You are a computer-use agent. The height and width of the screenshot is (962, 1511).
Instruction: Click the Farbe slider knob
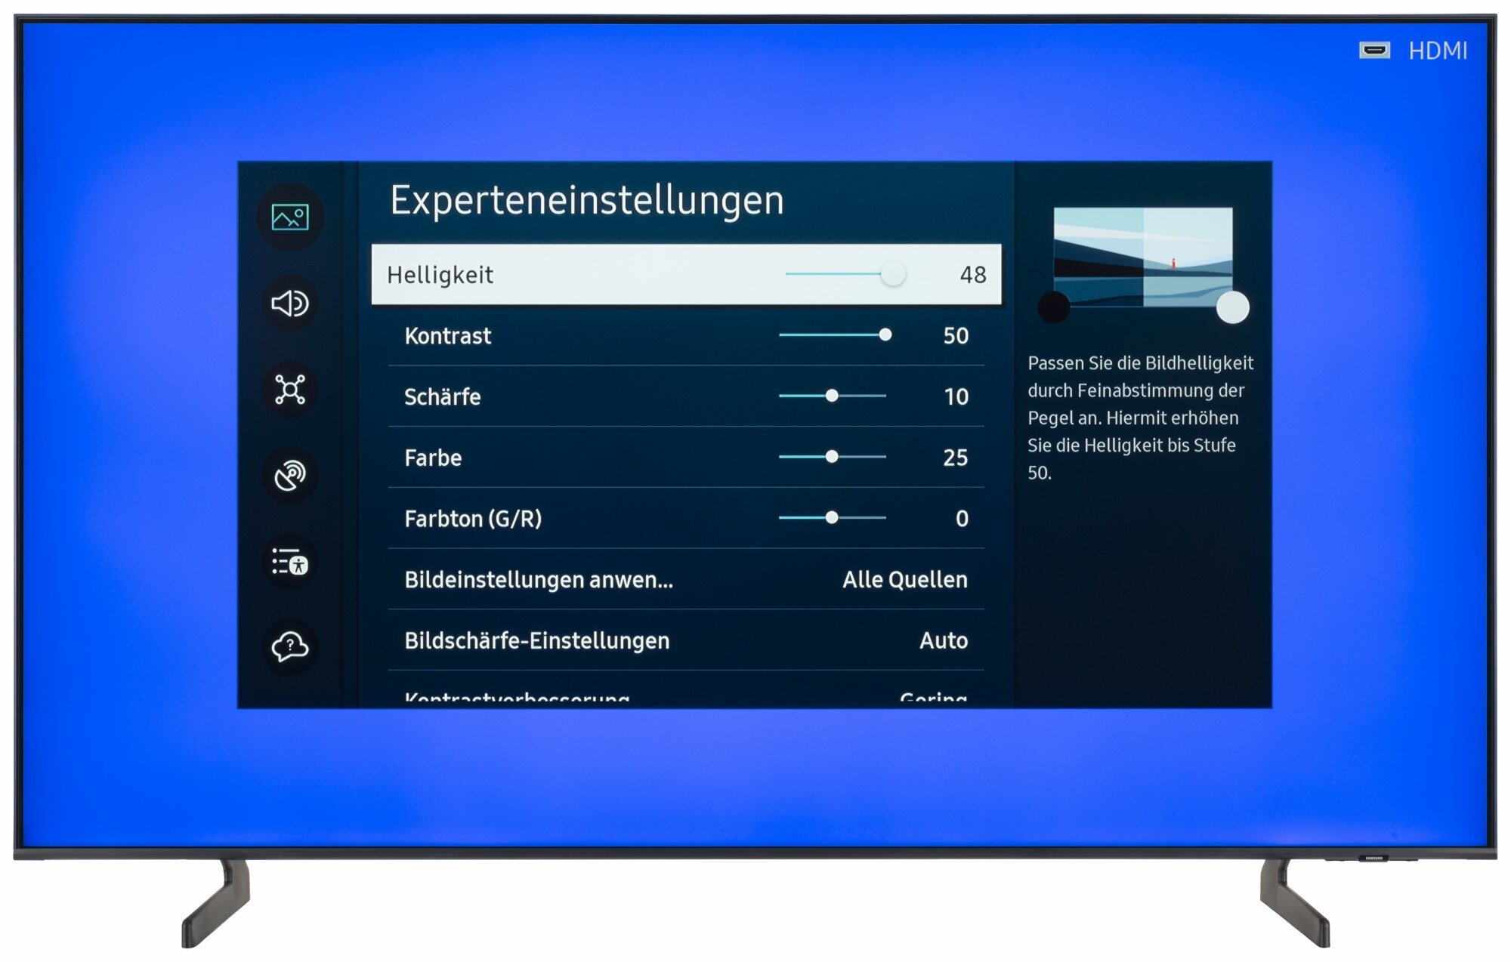point(832,457)
